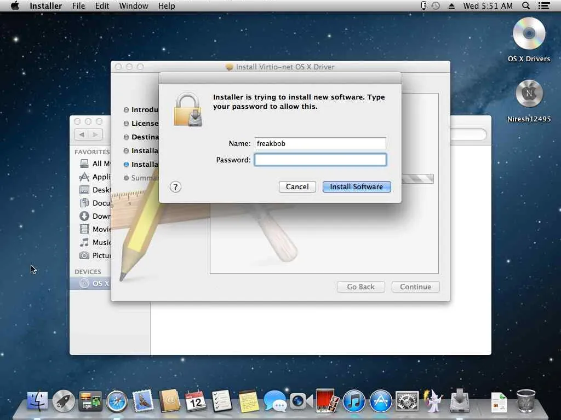561x420 pixels.
Task: Launch Safari from the Dock
Action: pos(117,401)
